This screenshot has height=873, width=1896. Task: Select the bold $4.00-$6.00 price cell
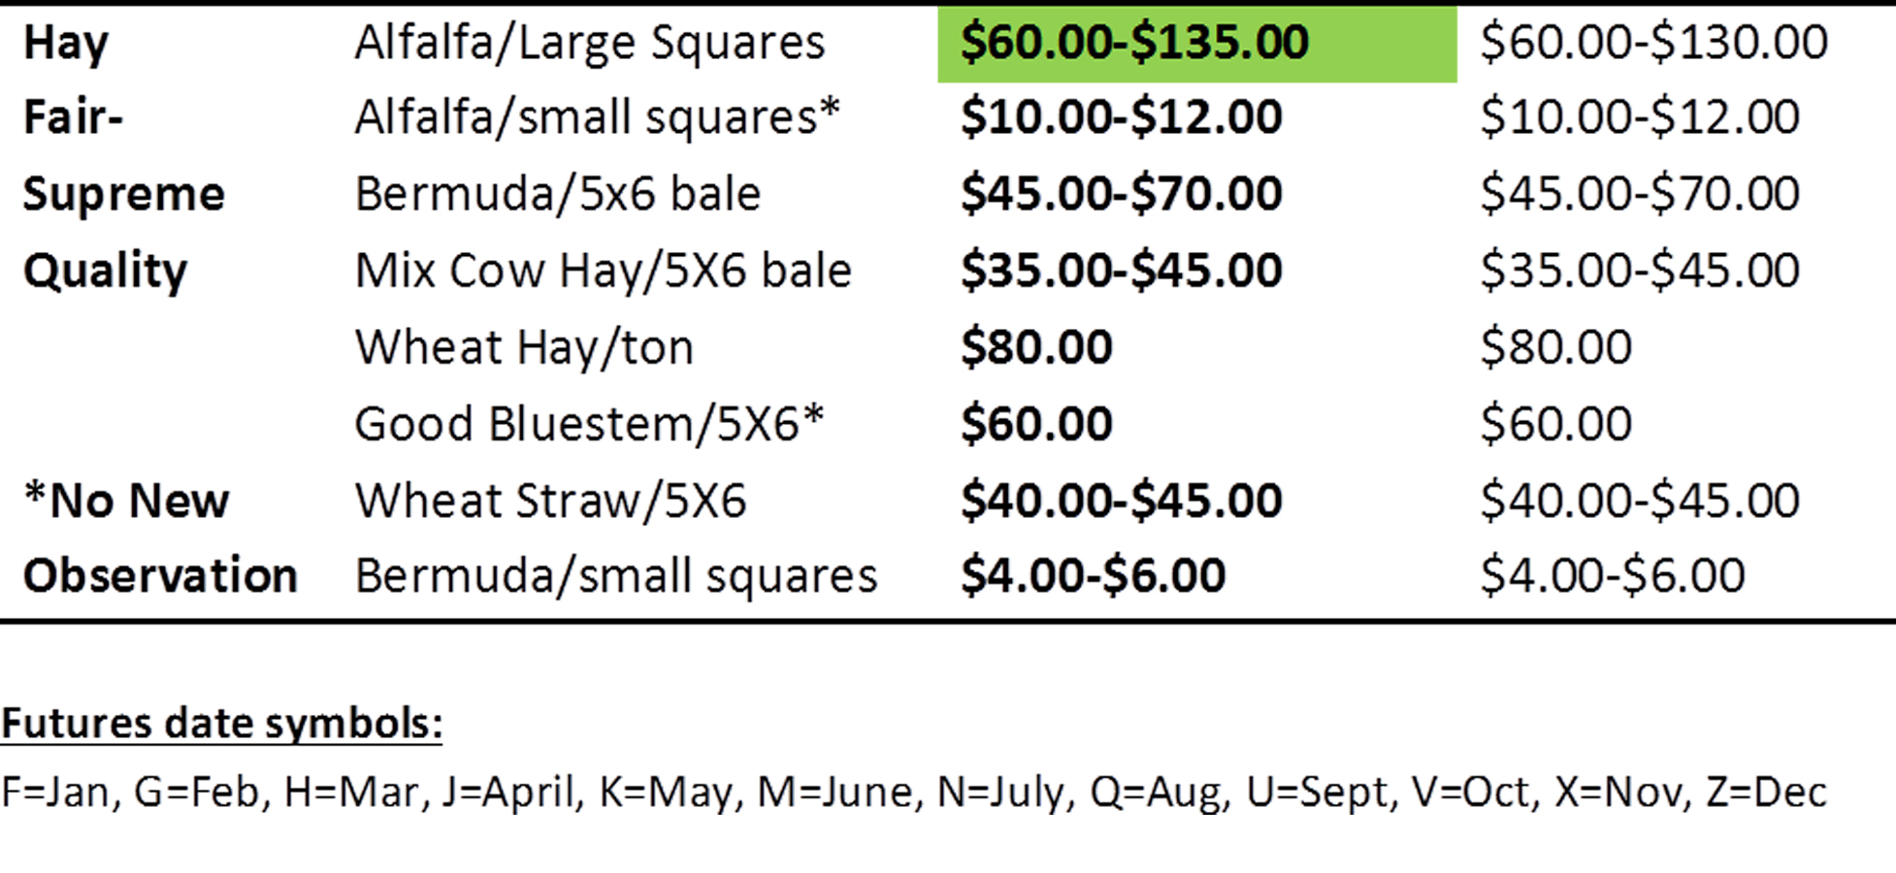(x=1094, y=575)
